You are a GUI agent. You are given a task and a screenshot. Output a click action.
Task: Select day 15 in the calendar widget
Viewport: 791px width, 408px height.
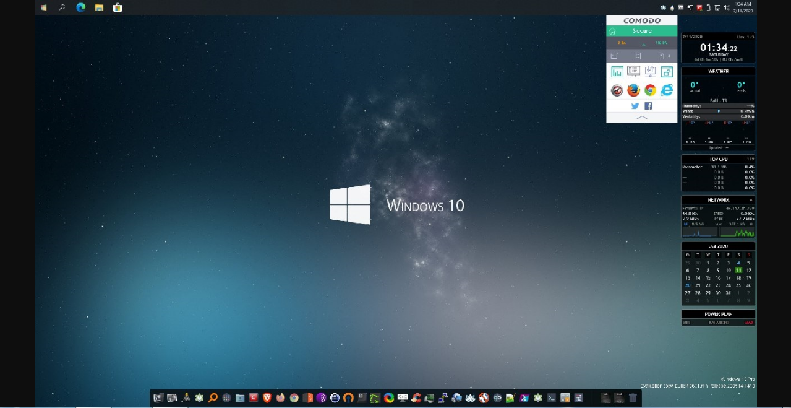(x=708, y=278)
